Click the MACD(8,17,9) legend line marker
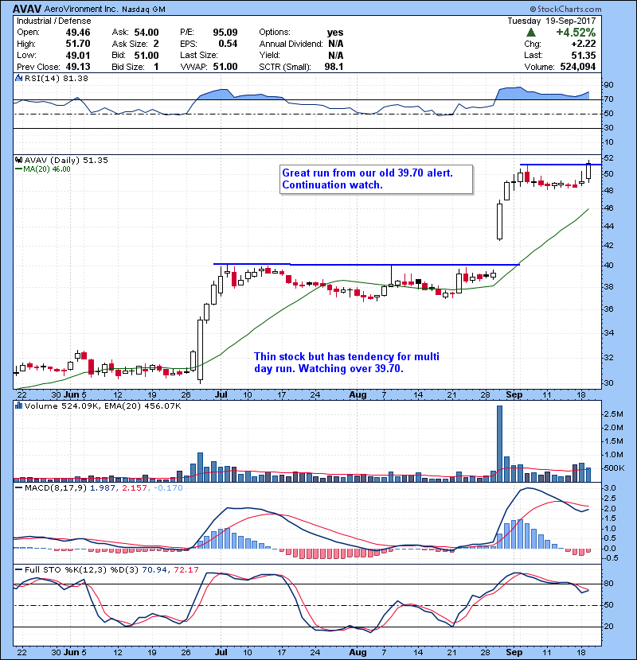 [x=18, y=488]
